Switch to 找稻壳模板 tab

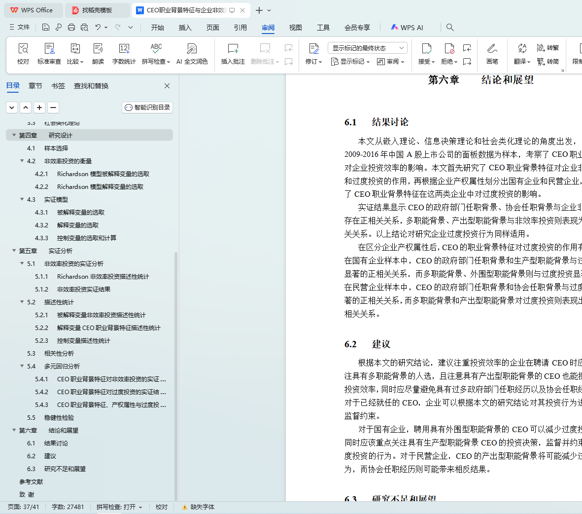click(97, 10)
